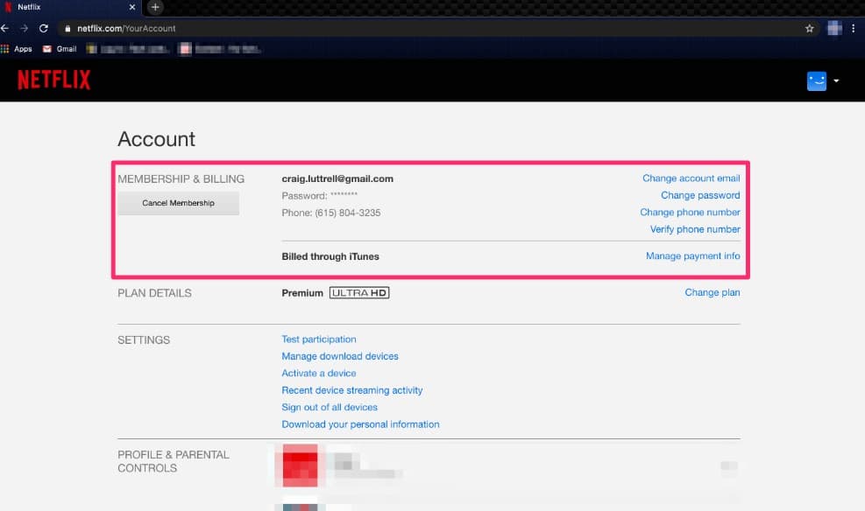Open Test participation settings

319,339
